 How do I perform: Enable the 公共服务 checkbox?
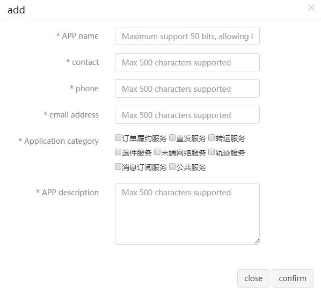tap(172, 166)
